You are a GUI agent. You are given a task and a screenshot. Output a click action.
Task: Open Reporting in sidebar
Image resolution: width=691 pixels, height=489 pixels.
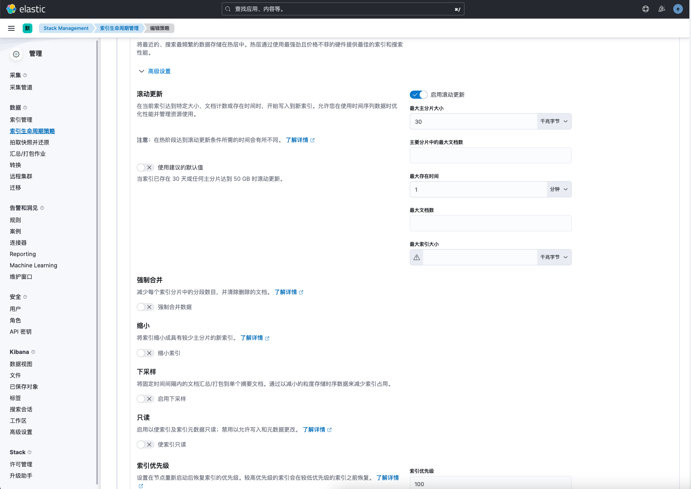pos(23,254)
